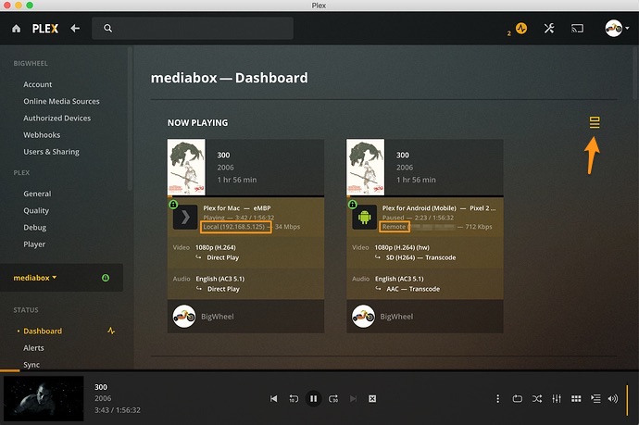
Task: Toggle the Now Playing detailed view icon
Action: (x=595, y=122)
